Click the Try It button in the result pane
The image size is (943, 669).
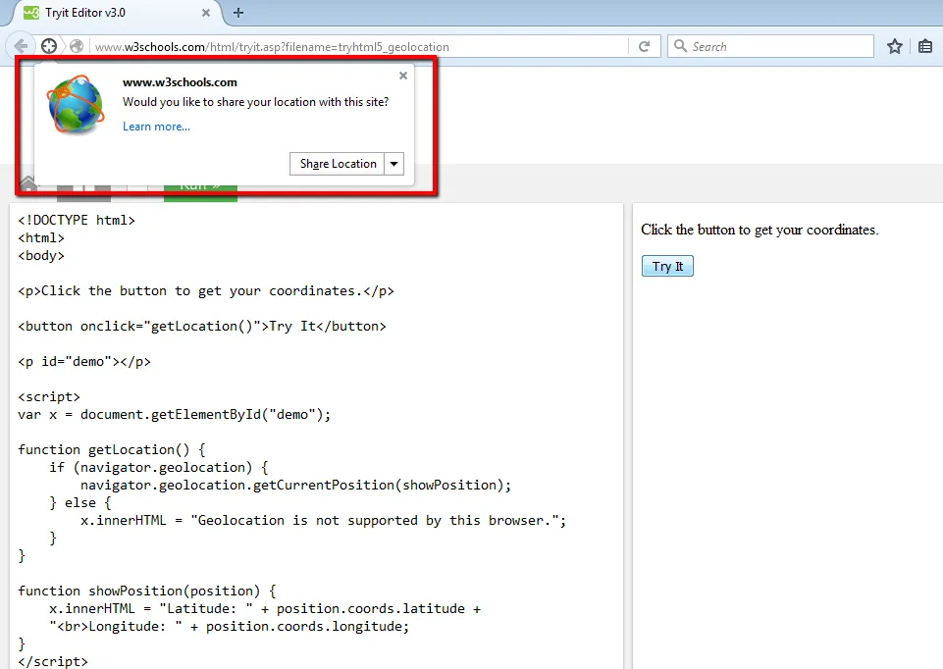(667, 266)
